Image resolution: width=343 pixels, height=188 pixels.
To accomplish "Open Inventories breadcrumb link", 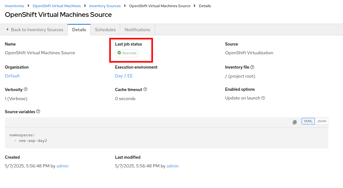I will (x=14, y=6).
